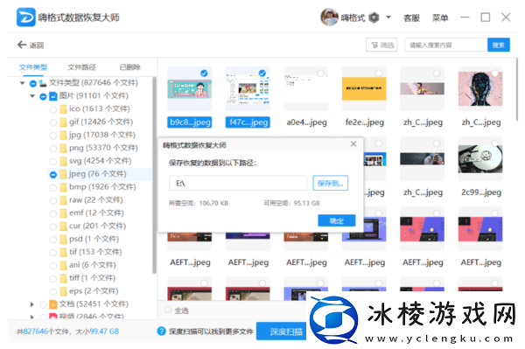Uncheck the b9c8...jpeg thumbnail checkmark
Screen dimensions: 525x349
[204, 73]
